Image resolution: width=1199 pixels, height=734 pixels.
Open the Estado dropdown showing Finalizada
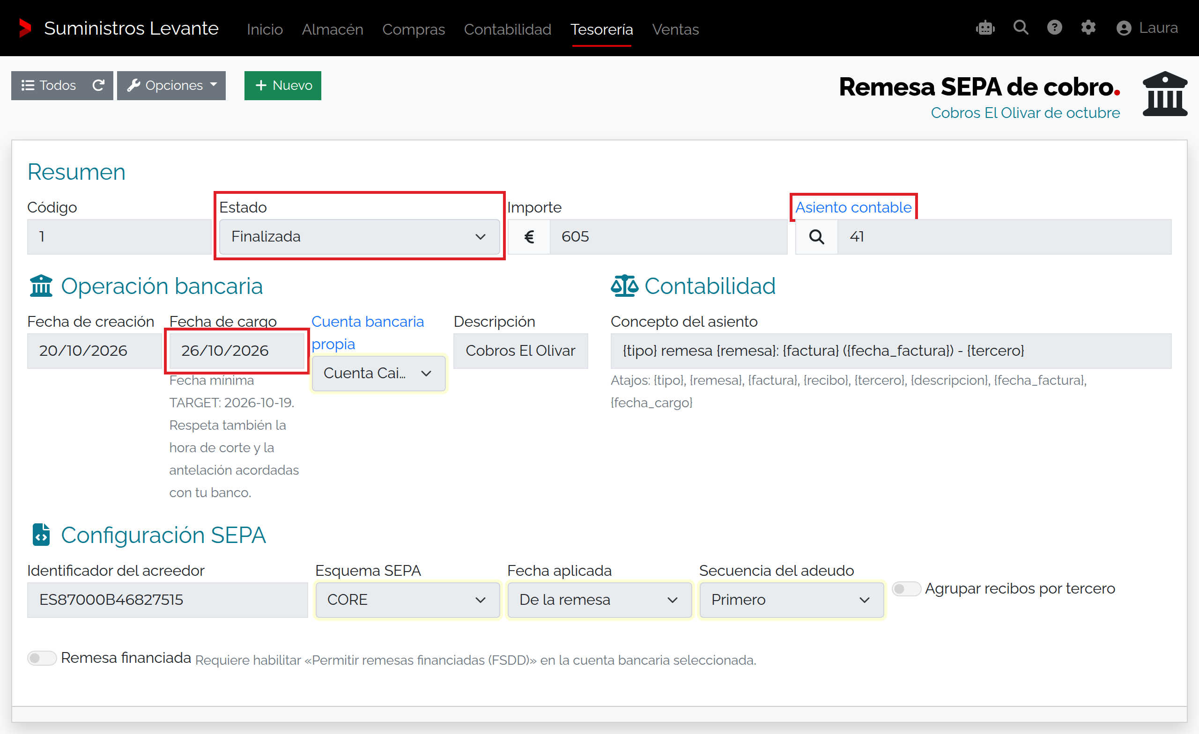[359, 237]
